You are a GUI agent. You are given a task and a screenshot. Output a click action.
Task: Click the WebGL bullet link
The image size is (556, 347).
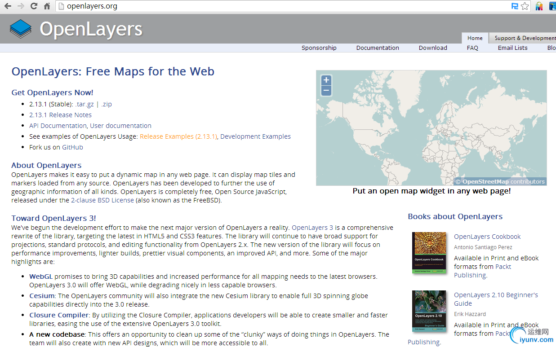[x=41, y=277]
